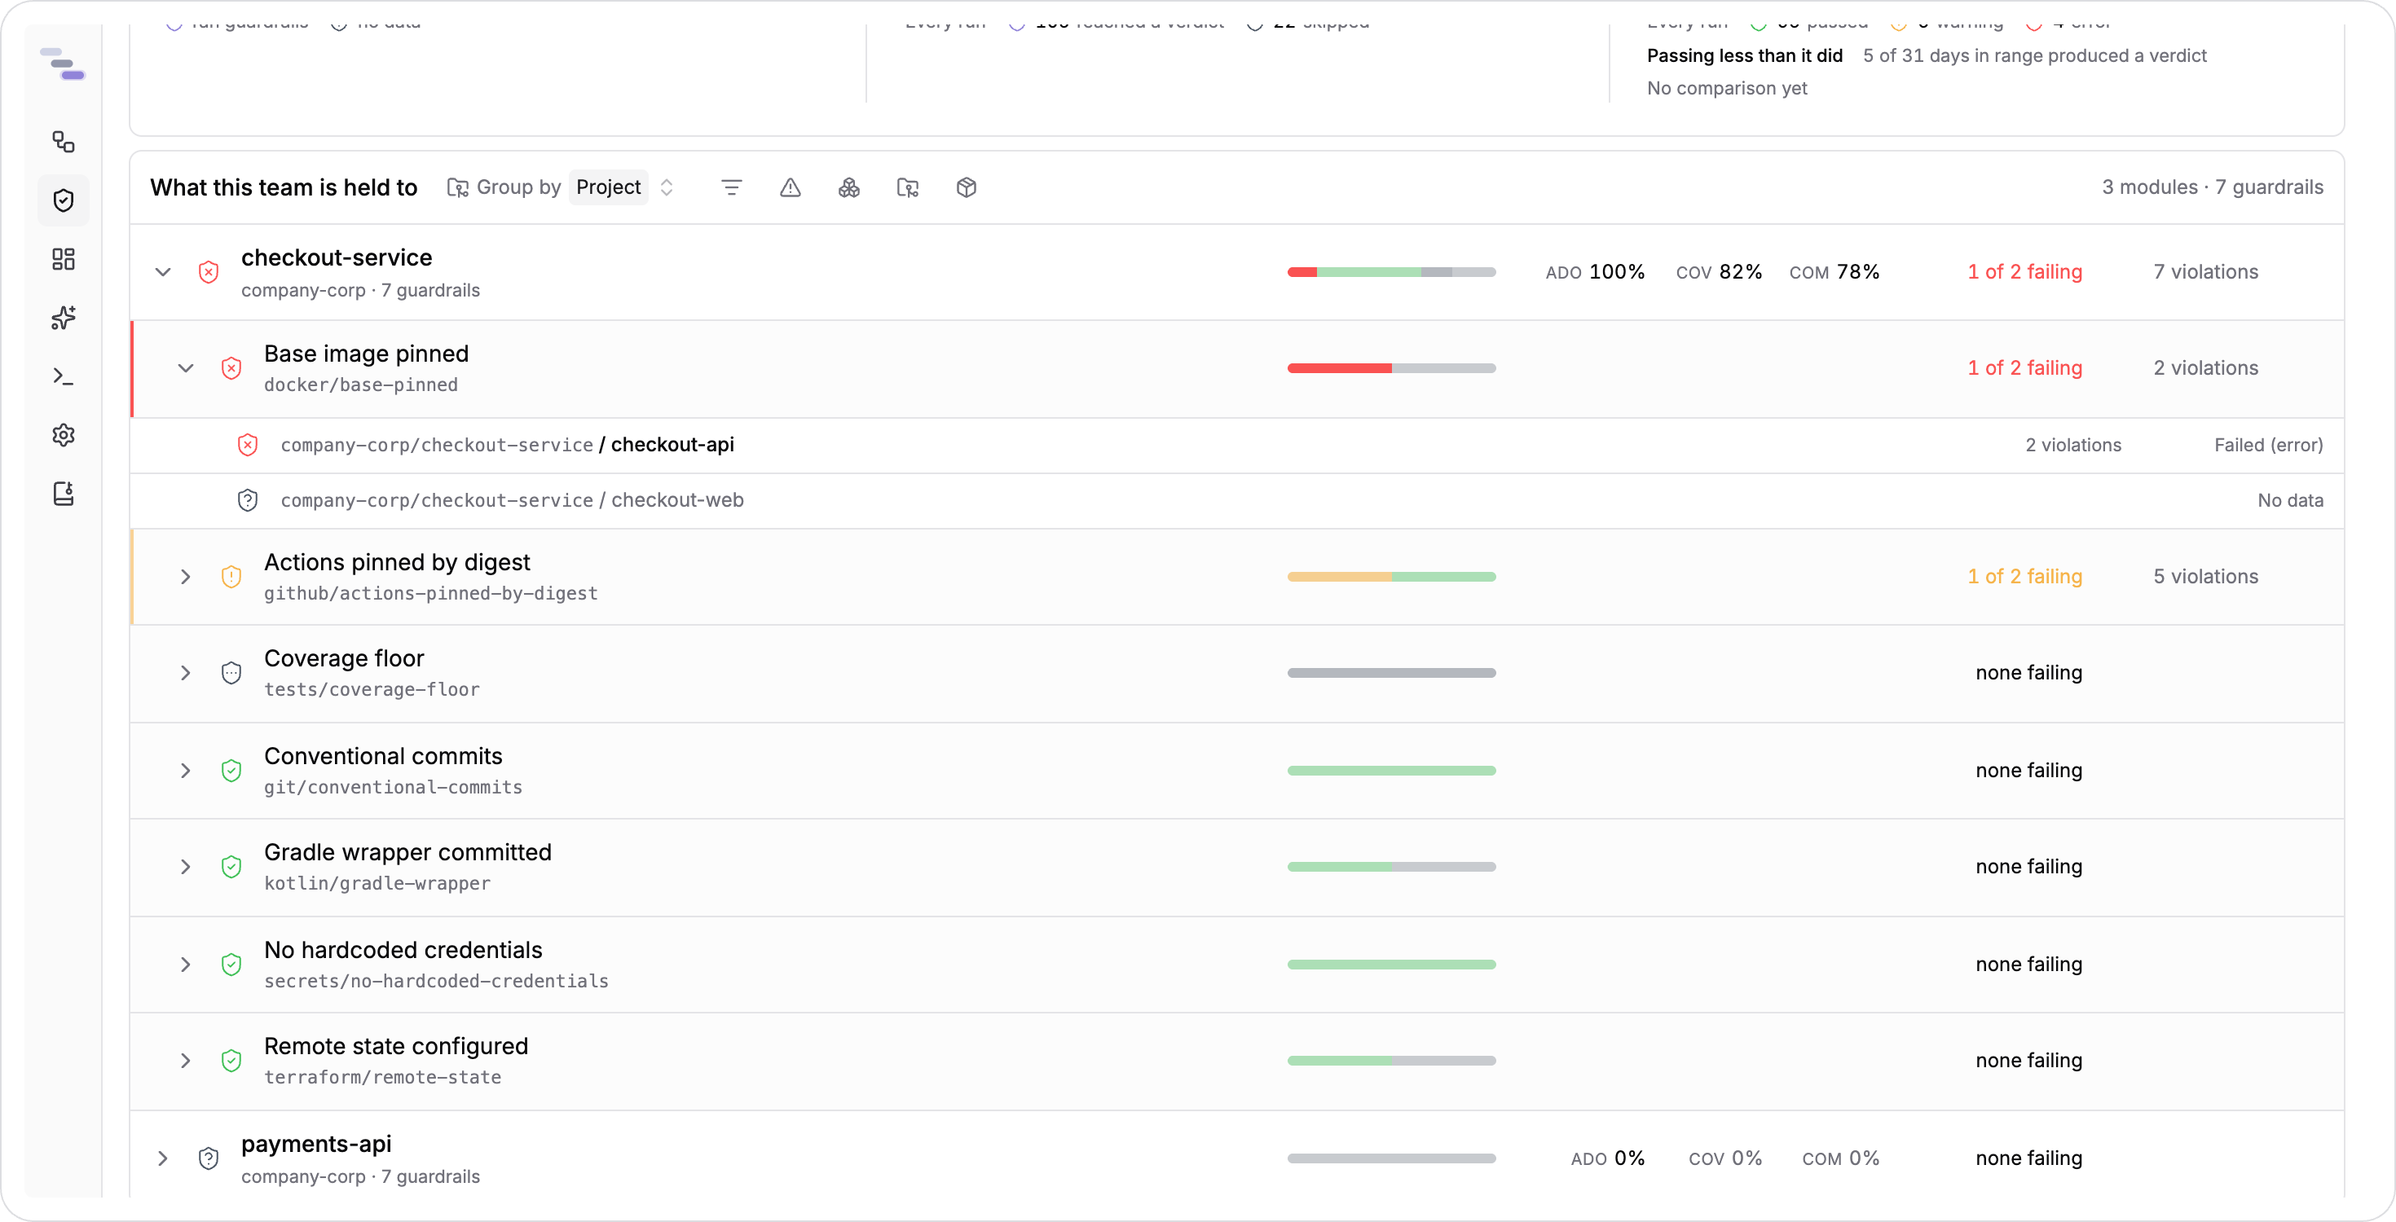Expand the payments-api project row
The width and height of the screenshot is (2396, 1222).
[163, 1158]
